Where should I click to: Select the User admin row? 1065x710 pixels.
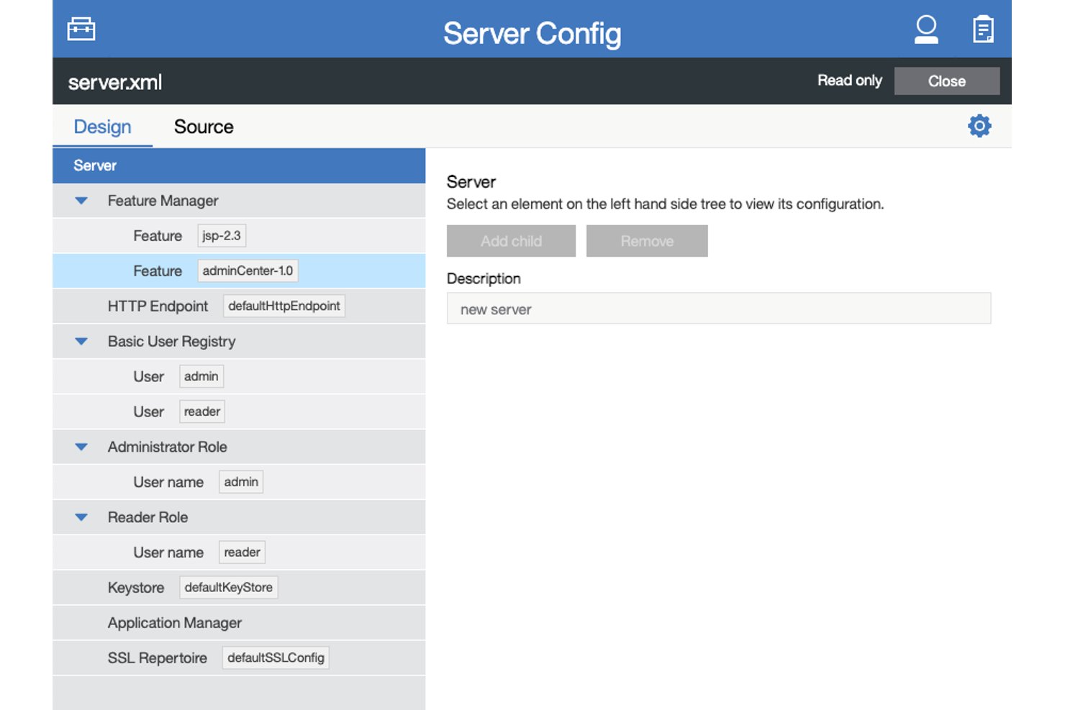(239, 377)
